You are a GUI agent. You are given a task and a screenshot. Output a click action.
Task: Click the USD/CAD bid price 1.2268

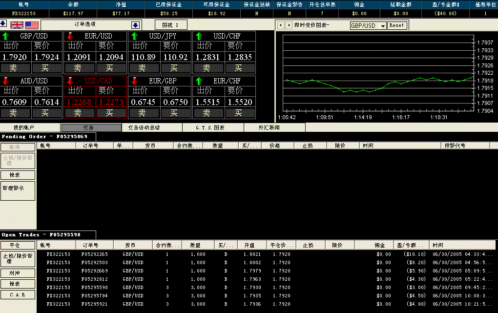click(79, 102)
